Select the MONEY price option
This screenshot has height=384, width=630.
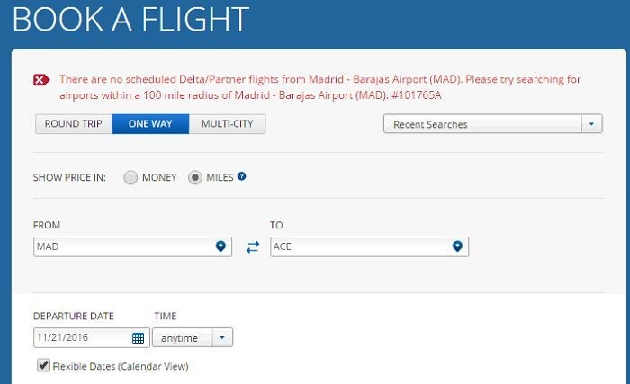pyautogui.click(x=130, y=178)
